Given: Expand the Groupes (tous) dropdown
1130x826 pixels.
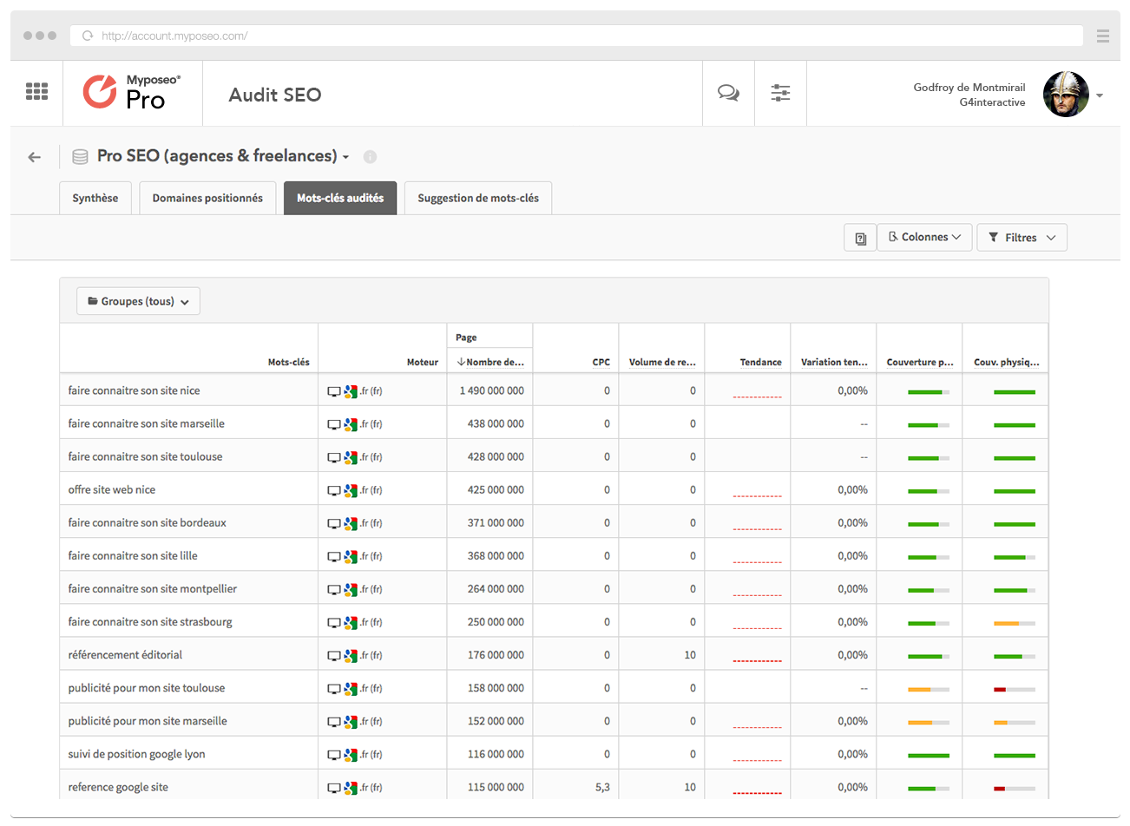Looking at the screenshot, I should point(138,301).
